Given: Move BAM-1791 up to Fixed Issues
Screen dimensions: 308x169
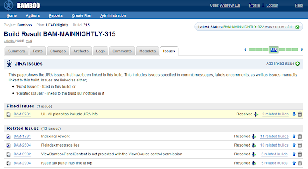Looking at the screenshot, I should (294, 136).
